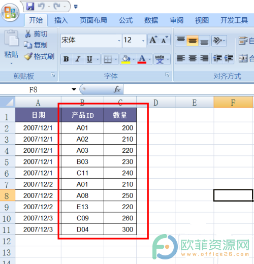Increase font size with the large A
The image size is (254, 264).
point(153,40)
